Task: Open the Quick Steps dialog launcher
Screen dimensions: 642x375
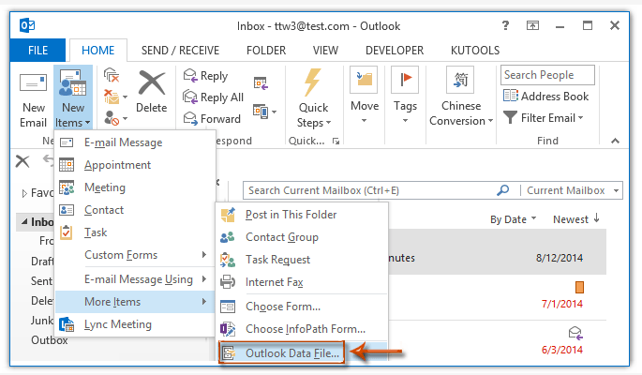Action: pyautogui.click(x=336, y=142)
